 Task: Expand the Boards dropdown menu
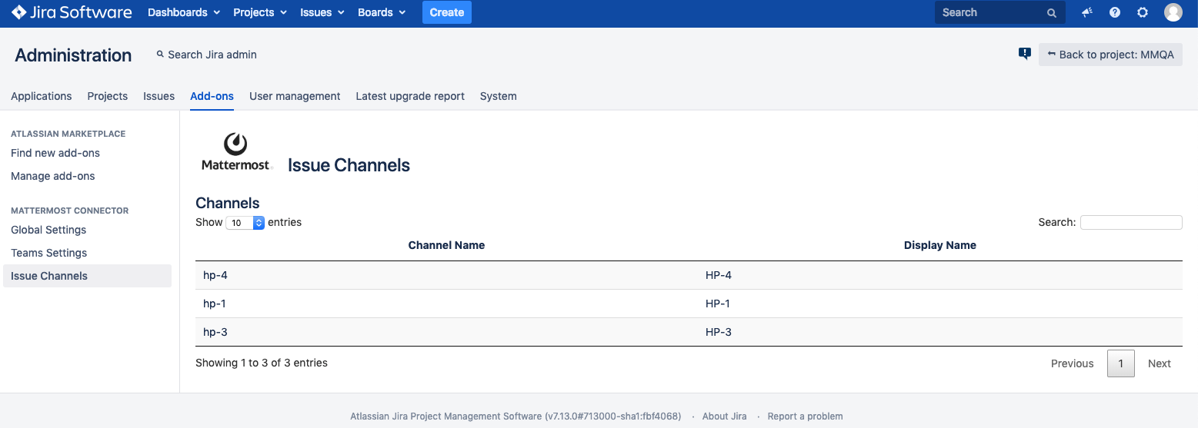tap(382, 12)
